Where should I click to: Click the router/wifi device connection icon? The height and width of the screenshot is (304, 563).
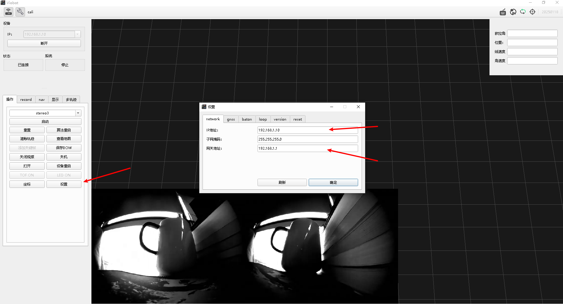pos(9,12)
